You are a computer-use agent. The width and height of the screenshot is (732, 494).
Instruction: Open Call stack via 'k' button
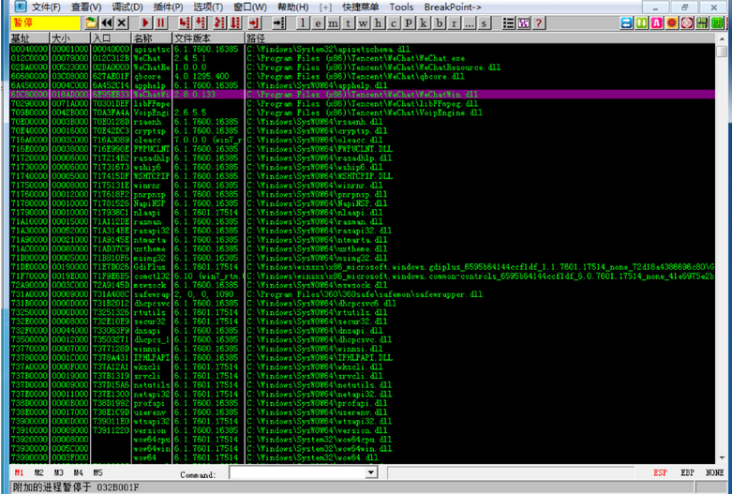pos(424,22)
